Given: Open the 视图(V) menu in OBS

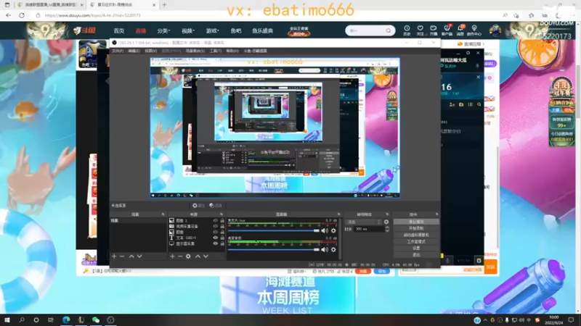Looking at the screenshot, I should click(150, 51).
